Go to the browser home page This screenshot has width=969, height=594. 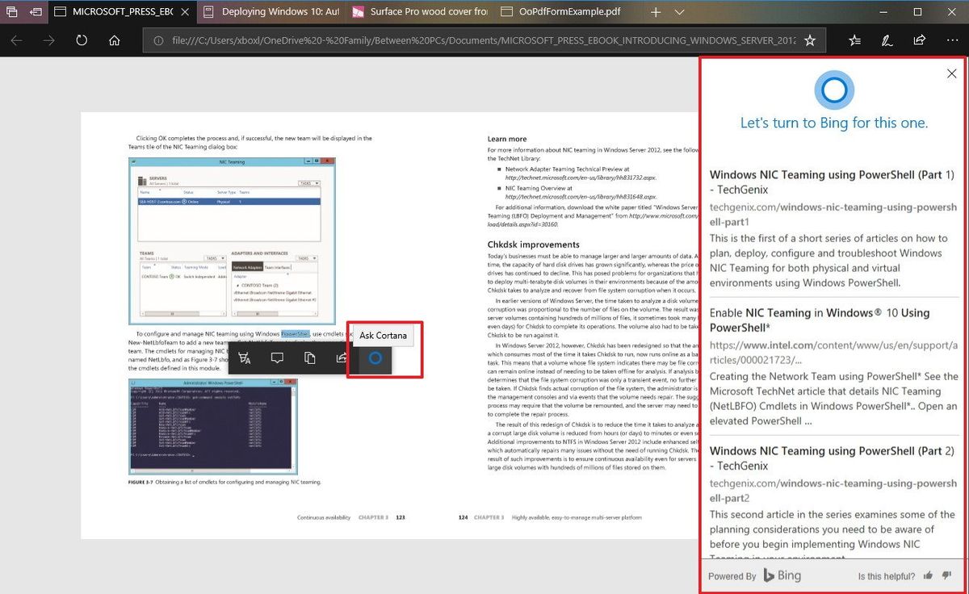114,39
